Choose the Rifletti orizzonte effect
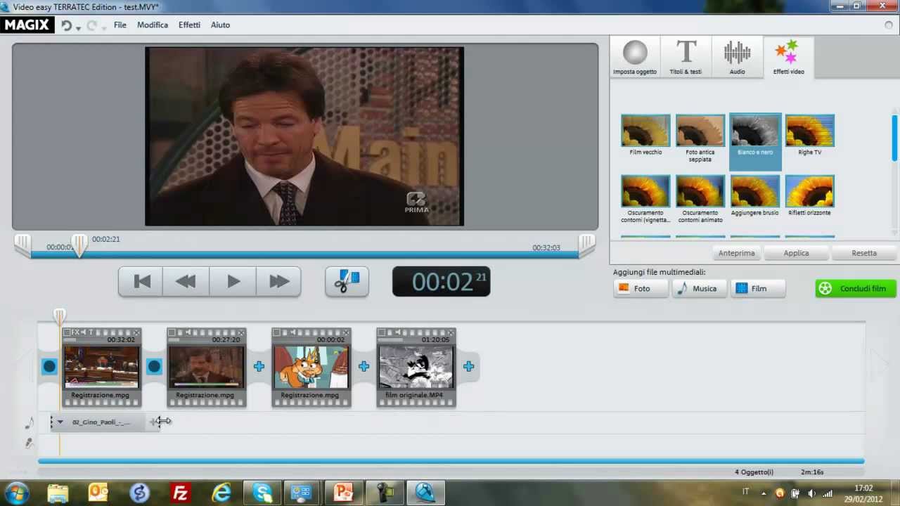 (810, 191)
